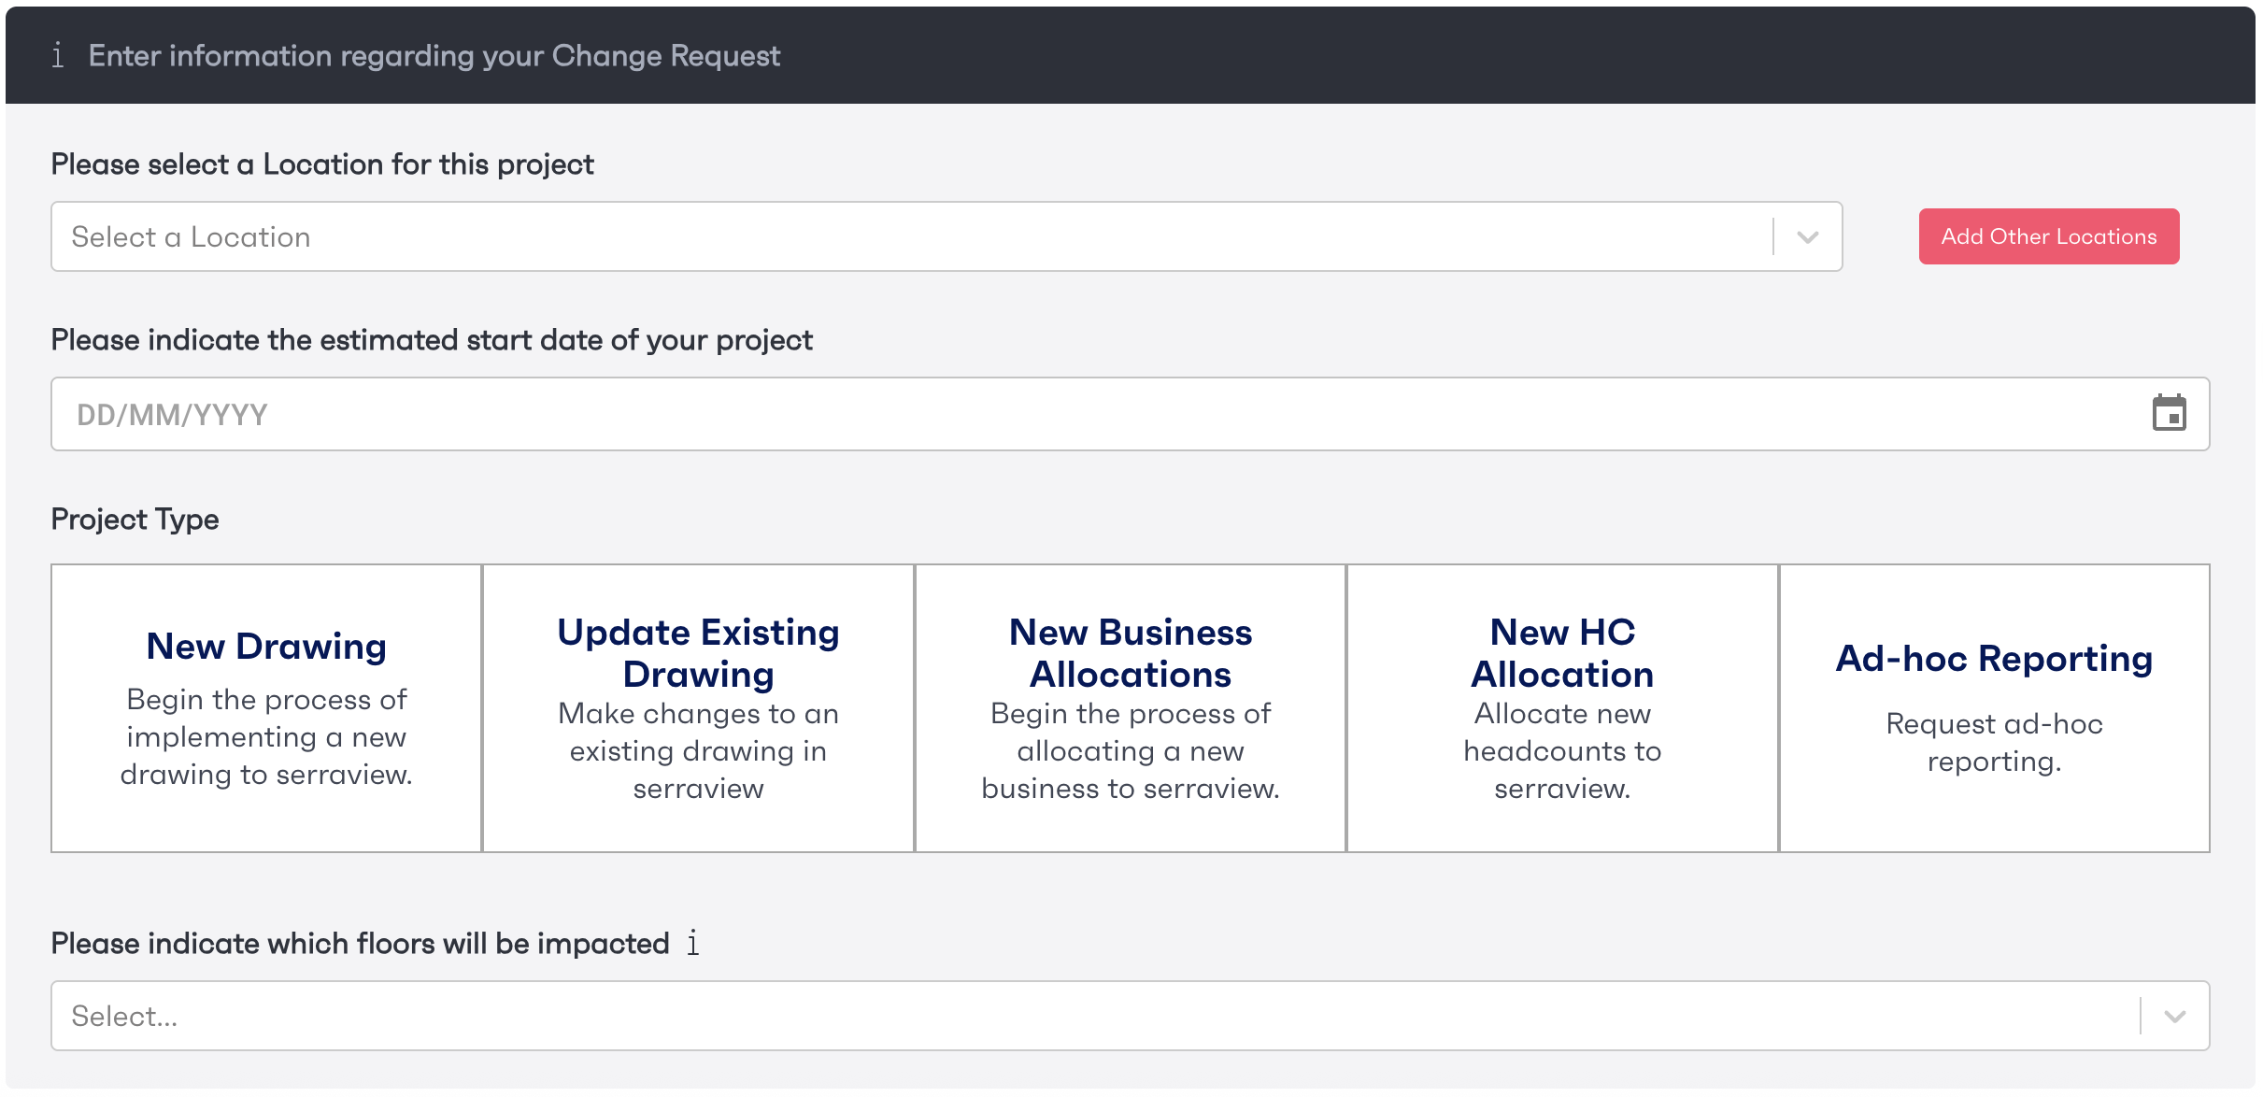Click the New Business Allocations description text
The width and height of the screenshot is (2263, 1097).
click(1130, 751)
